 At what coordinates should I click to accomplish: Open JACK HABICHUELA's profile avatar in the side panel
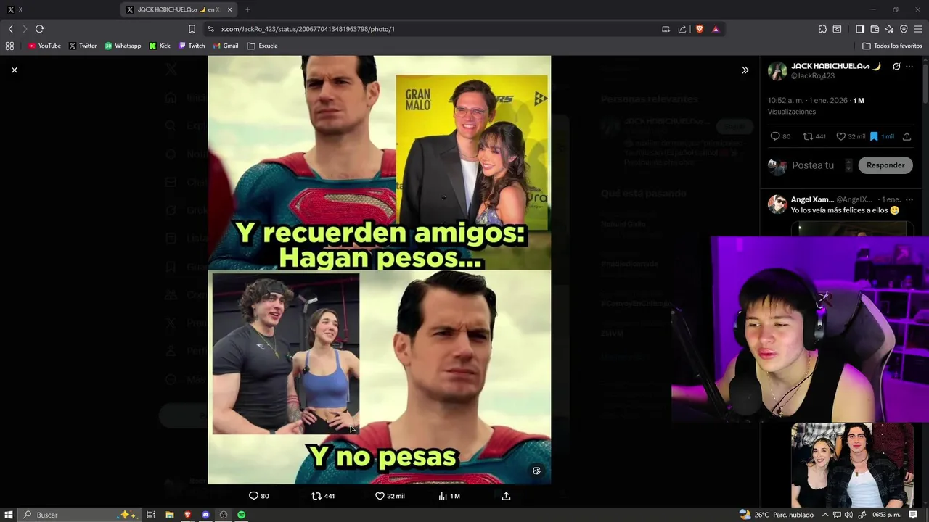tap(777, 70)
